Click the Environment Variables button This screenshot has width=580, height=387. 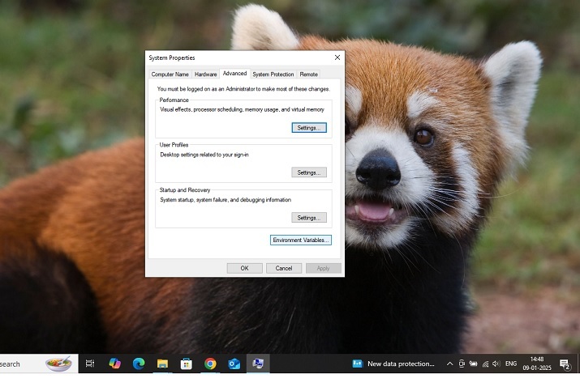click(301, 240)
